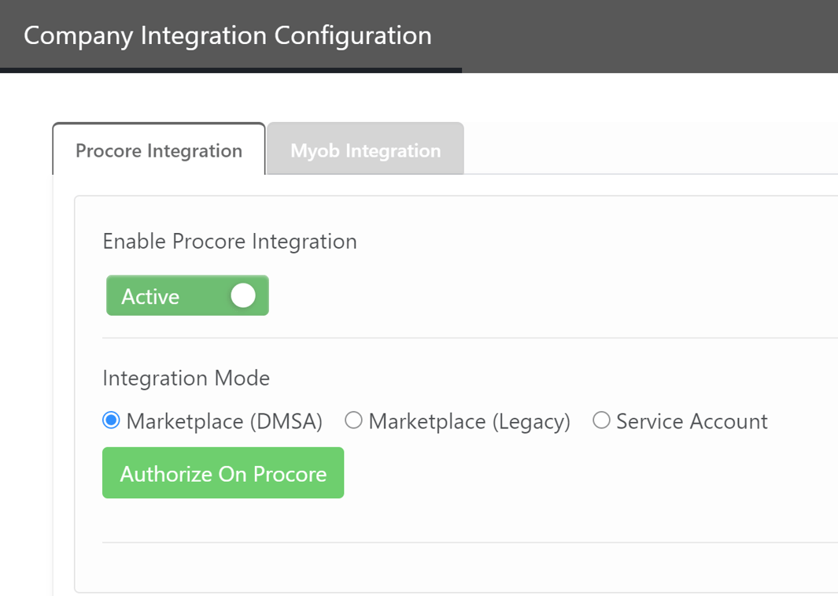Click the Authorize On Procore button
The height and width of the screenshot is (596, 838).
pos(223,472)
